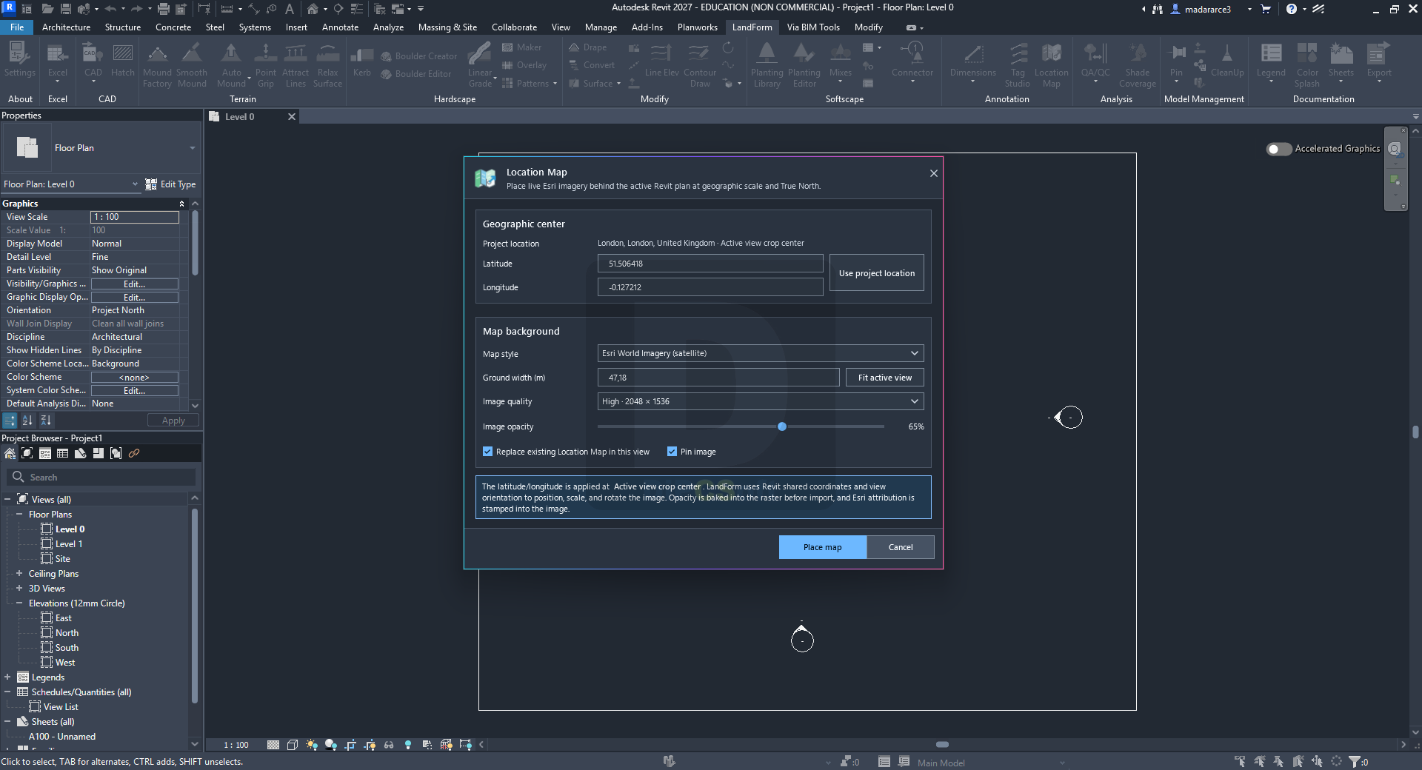Open the File menu tab
1422x770 pixels.
[17, 27]
